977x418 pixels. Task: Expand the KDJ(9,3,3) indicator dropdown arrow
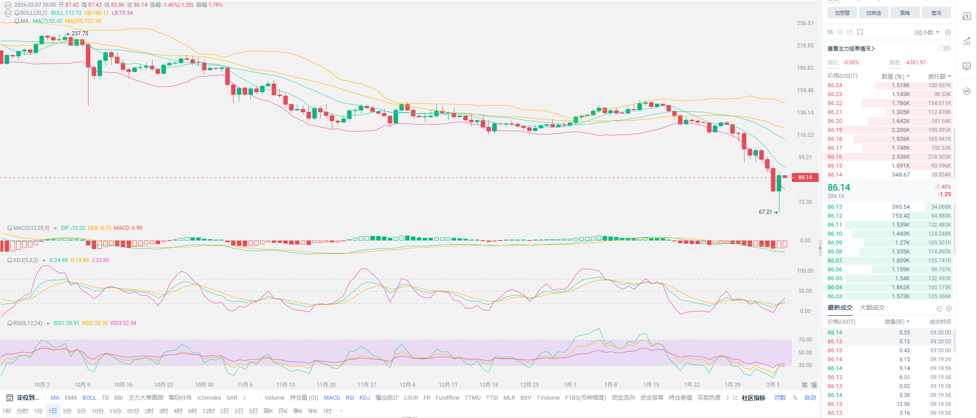[x=44, y=260]
